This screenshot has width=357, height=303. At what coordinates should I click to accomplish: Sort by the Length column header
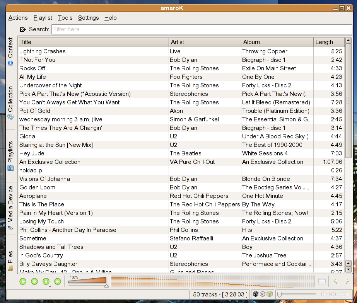329,42
